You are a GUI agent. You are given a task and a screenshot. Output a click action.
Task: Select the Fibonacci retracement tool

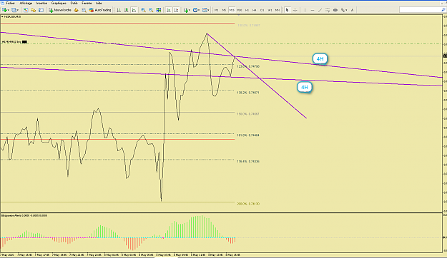coord(328,10)
